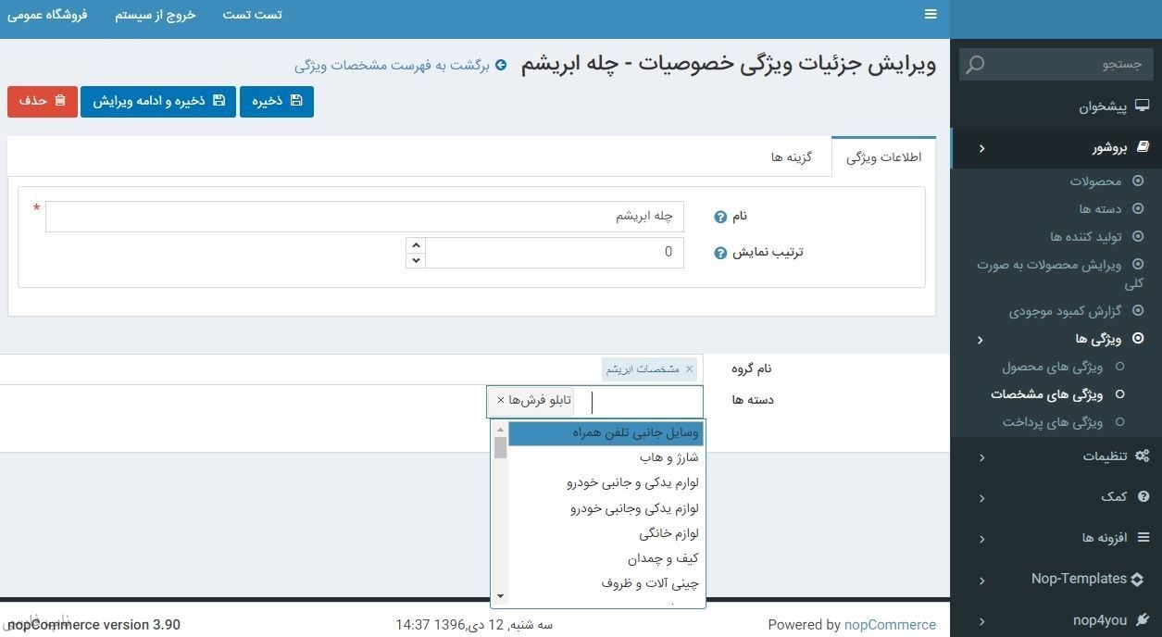
Task: Remove the مشخصات ابریشم group tag
Action: 689,369
